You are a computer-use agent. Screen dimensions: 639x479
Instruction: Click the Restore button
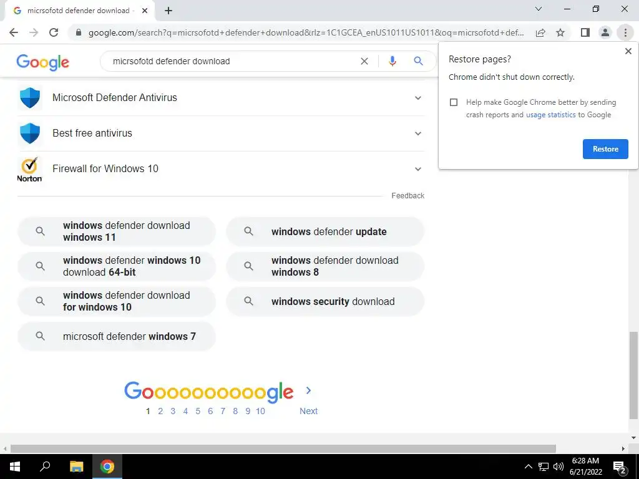605,149
